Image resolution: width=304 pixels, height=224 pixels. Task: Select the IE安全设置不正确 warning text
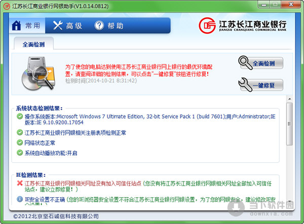click(x=45, y=199)
